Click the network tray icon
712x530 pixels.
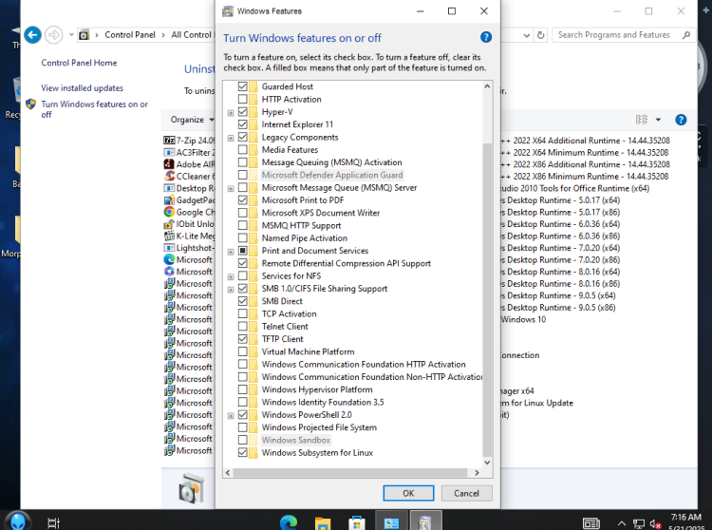(x=639, y=524)
